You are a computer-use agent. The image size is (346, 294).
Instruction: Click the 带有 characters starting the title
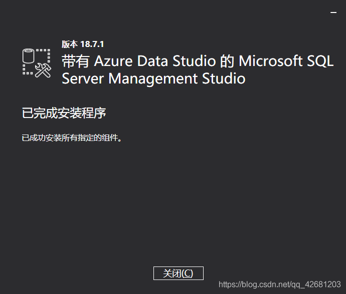(x=76, y=61)
